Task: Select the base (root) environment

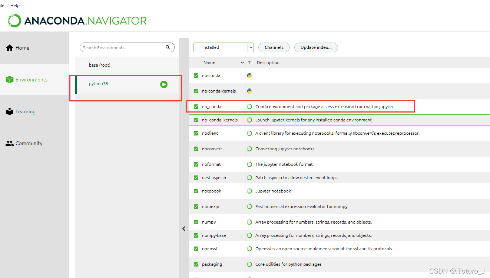Action: [x=127, y=65]
